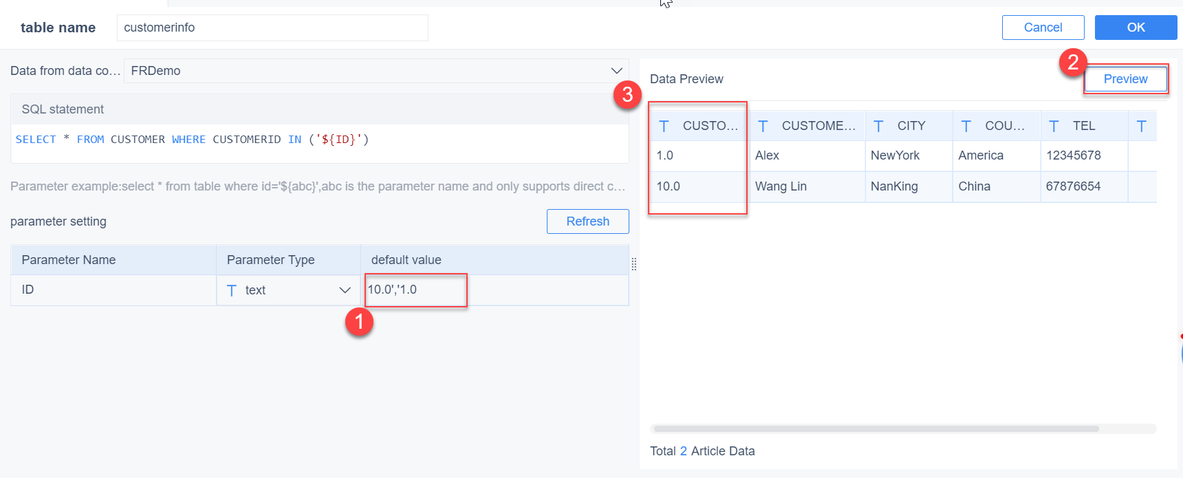
Task: Click the cell containing Alex
Action: pos(807,155)
